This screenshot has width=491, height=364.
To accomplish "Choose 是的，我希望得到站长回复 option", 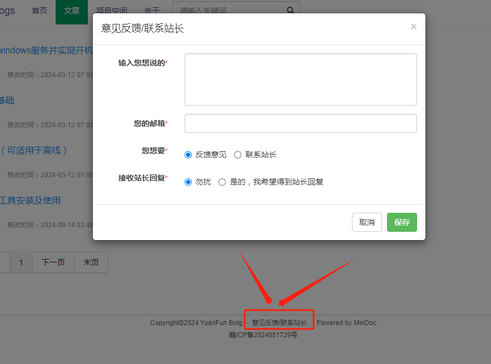I will pyautogui.click(x=222, y=182).
